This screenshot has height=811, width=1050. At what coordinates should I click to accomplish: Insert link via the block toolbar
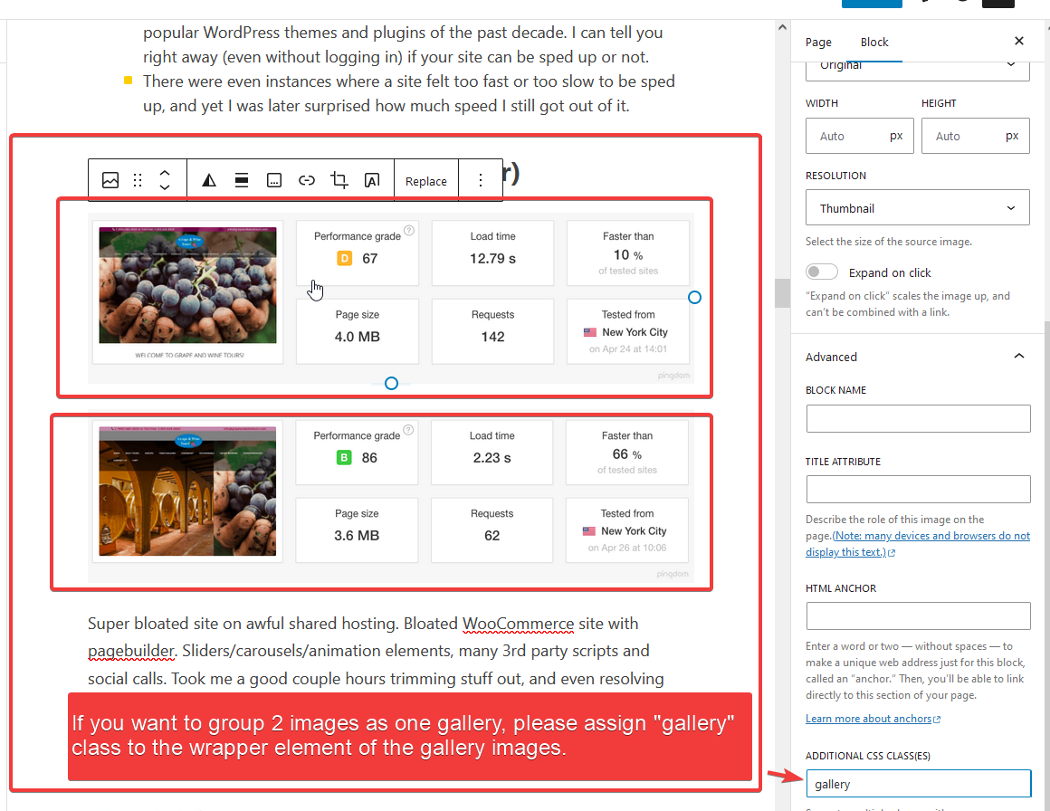[307, 180]
